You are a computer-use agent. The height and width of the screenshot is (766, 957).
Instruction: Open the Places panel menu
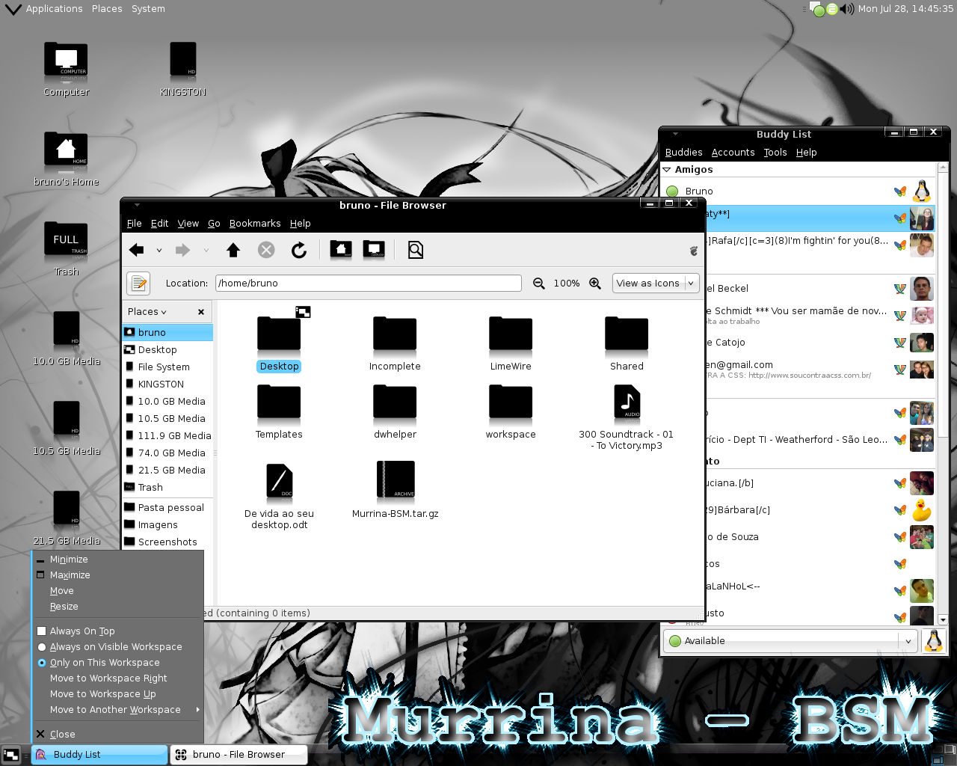click(x=107, y=9)
